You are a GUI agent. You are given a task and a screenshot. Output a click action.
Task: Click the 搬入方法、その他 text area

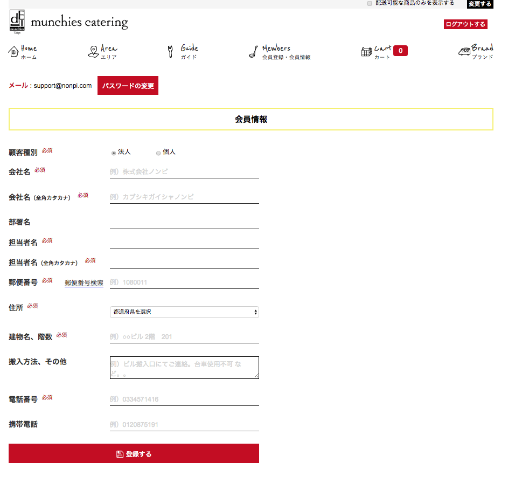pos(184,368)
